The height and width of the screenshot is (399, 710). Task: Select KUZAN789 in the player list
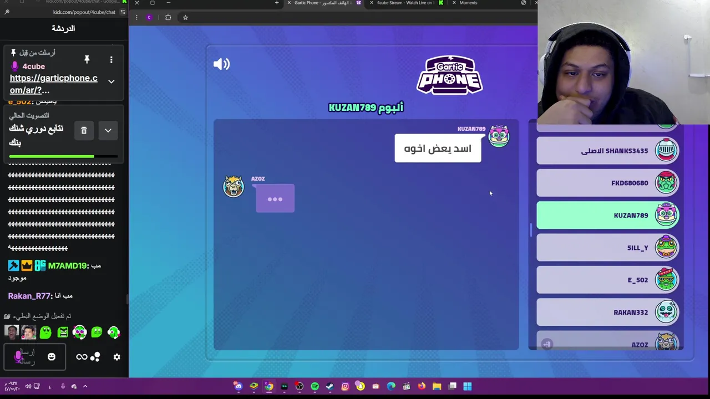click(x=607, y=215)
